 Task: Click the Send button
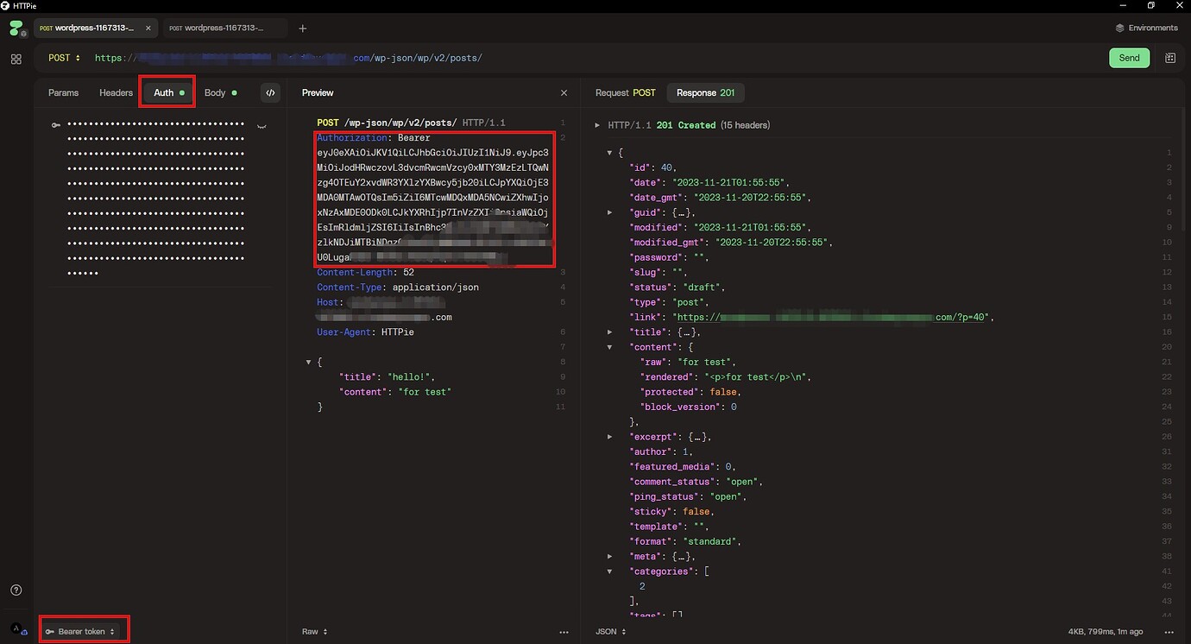tap(1129, 57)
